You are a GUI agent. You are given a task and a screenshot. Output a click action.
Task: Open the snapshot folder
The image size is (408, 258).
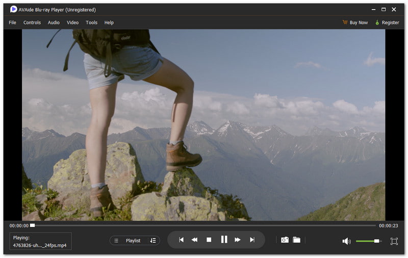click(x=296, y=240)
